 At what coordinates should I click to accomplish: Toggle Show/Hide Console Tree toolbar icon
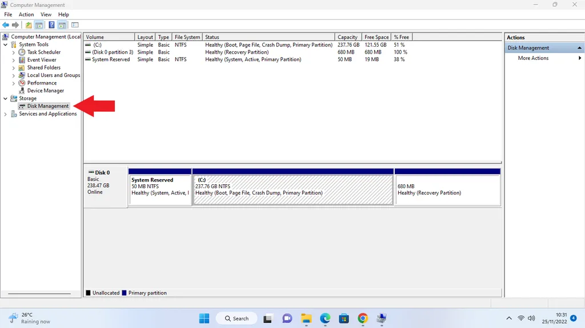(39, 25)
